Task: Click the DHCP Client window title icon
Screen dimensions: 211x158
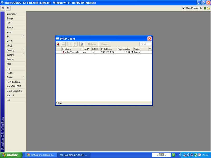Action: tap(57, 39)
